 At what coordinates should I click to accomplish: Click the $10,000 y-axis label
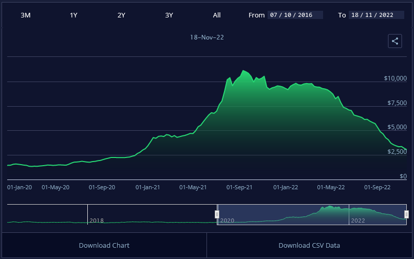click(x=395, y=78)
